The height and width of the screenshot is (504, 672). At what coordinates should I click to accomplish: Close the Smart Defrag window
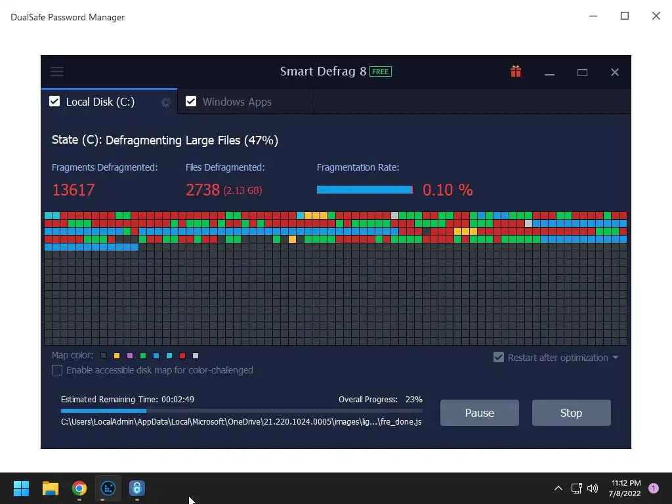[x=614, y=72]
